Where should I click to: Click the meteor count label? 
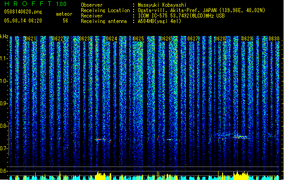[64, 14]
